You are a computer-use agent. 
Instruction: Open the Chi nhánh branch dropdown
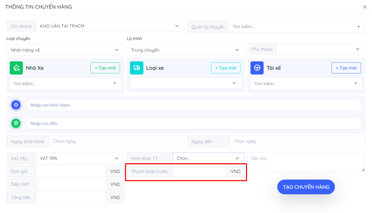point(110,26)
